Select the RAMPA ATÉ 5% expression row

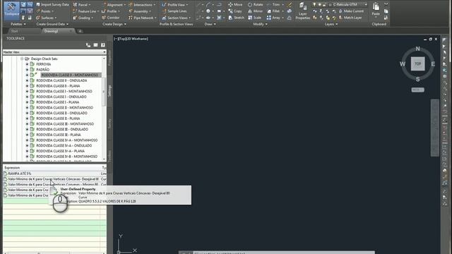pos(54,174)
